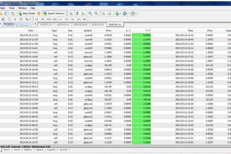231x154 pixels.
Task: Click the yellow MetaTrader Market icon
Action: 39,14
